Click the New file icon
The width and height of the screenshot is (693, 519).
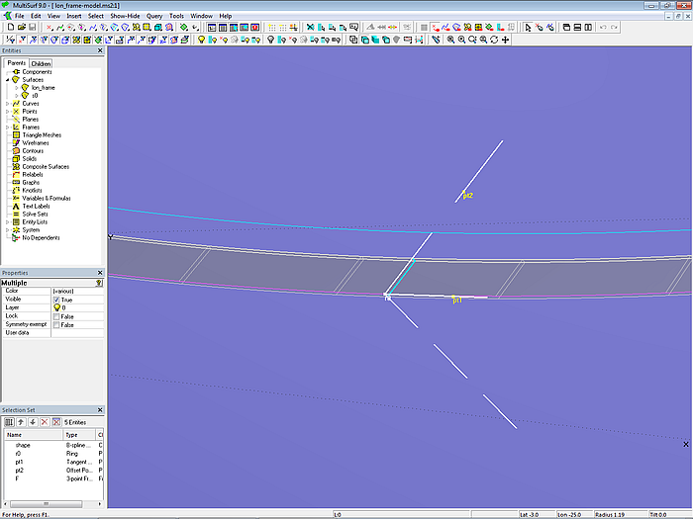[9, 28]
